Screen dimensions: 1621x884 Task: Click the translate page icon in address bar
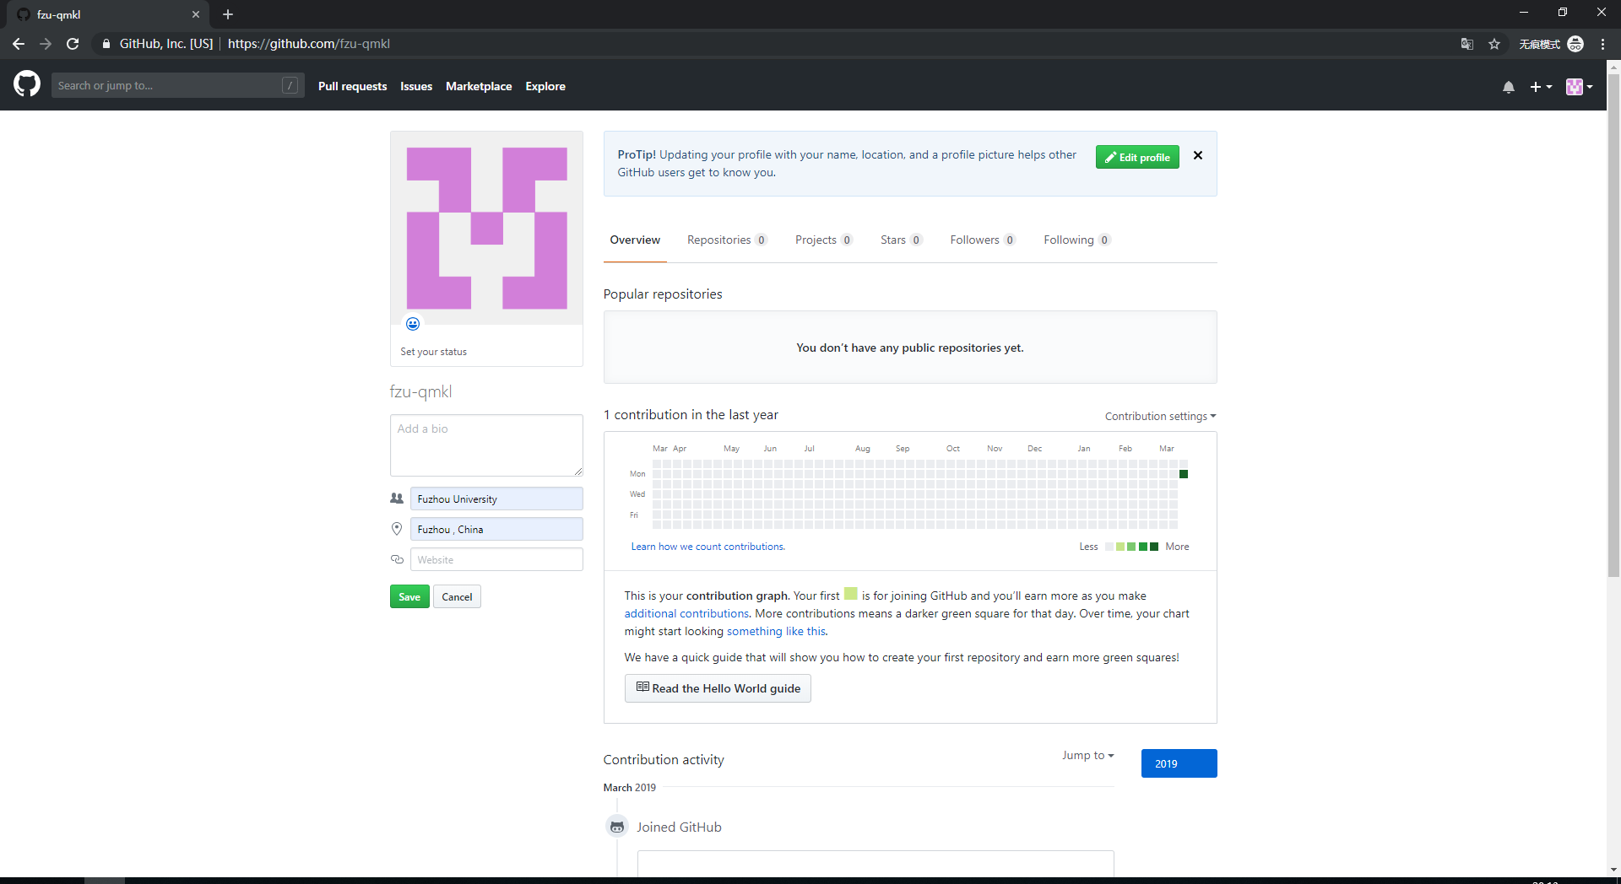(1467, 44)
